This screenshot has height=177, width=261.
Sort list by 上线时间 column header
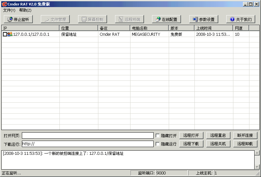213,28
